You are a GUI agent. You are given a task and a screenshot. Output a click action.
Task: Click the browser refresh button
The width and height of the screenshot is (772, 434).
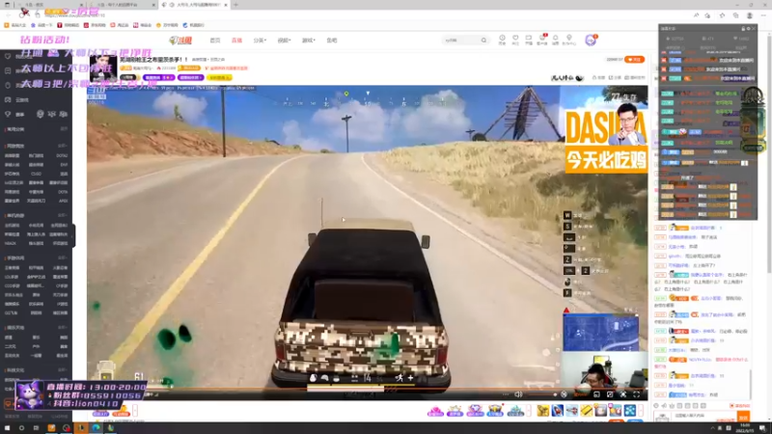[x=23, y=14]
